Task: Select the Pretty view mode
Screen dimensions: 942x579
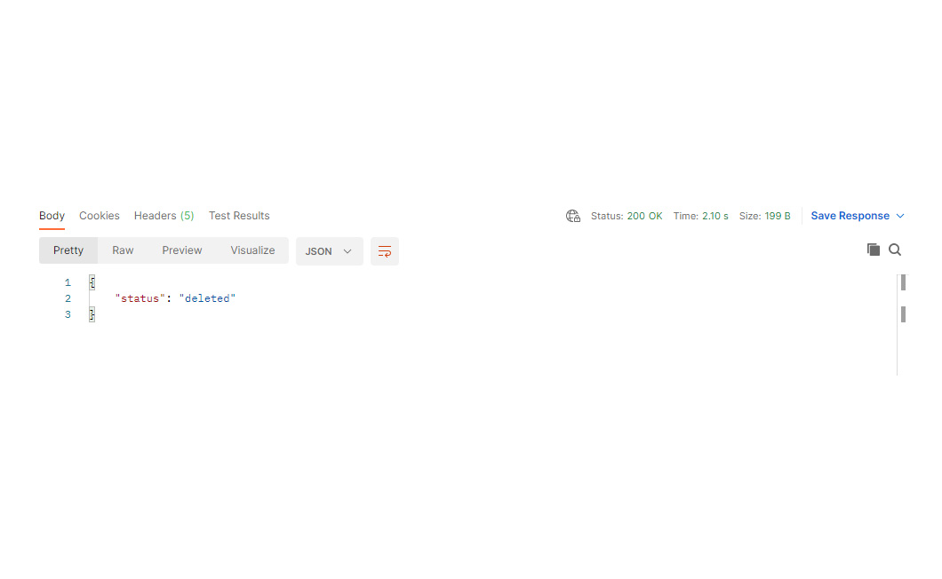Action: point(68,250)
